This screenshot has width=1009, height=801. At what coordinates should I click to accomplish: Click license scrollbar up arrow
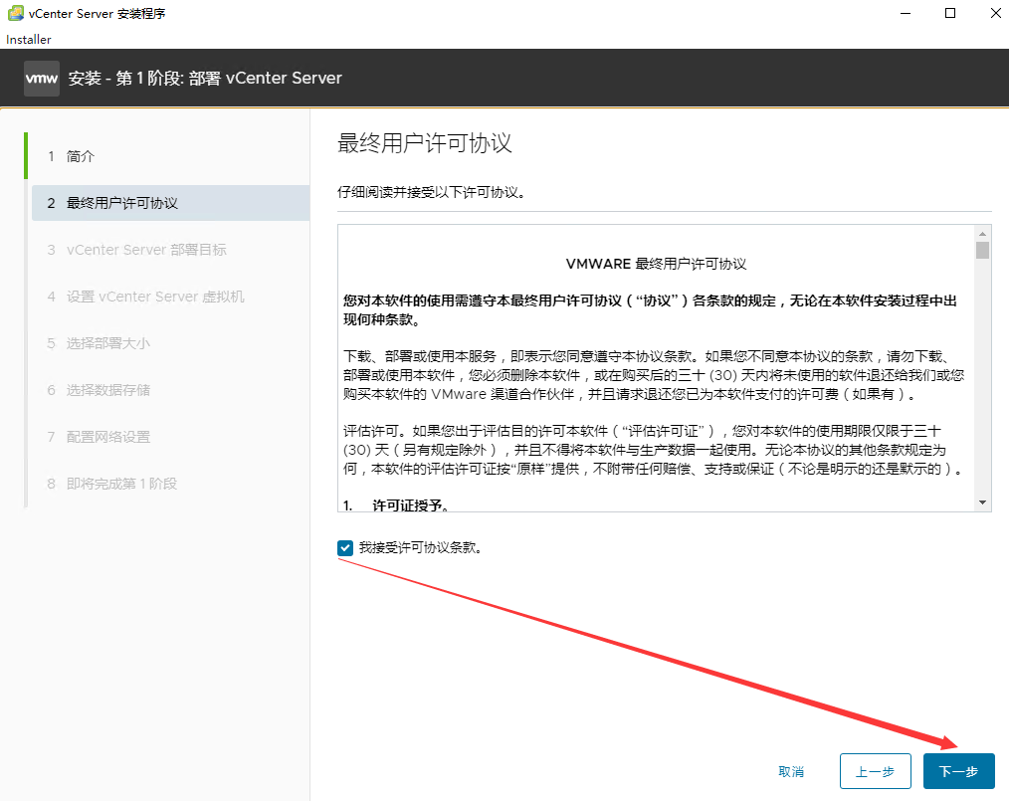point(982,234)
